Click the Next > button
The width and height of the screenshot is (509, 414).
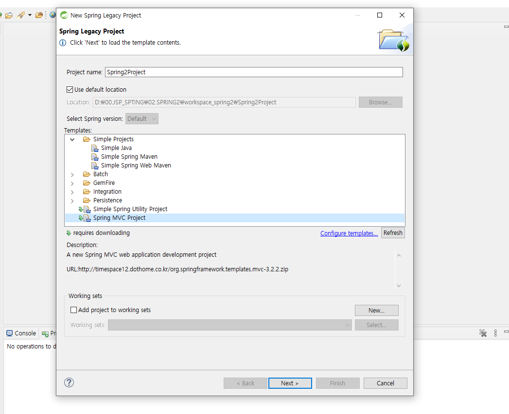290,383
